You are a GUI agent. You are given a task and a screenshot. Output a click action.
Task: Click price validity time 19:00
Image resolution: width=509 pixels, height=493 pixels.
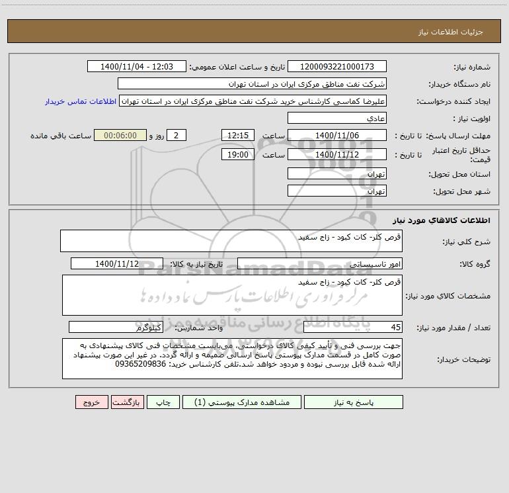(x=237, y=154)
